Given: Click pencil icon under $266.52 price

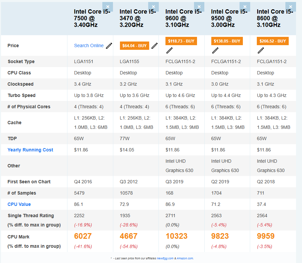Looking at the screenshot, I should [x=261, y=50].
